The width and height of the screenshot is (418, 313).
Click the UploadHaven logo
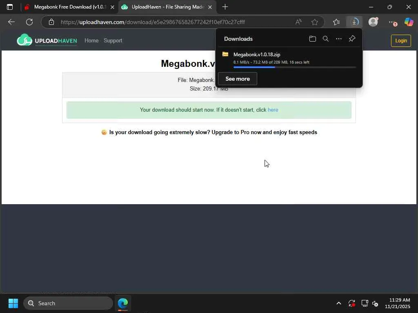[x=47, y=40]
